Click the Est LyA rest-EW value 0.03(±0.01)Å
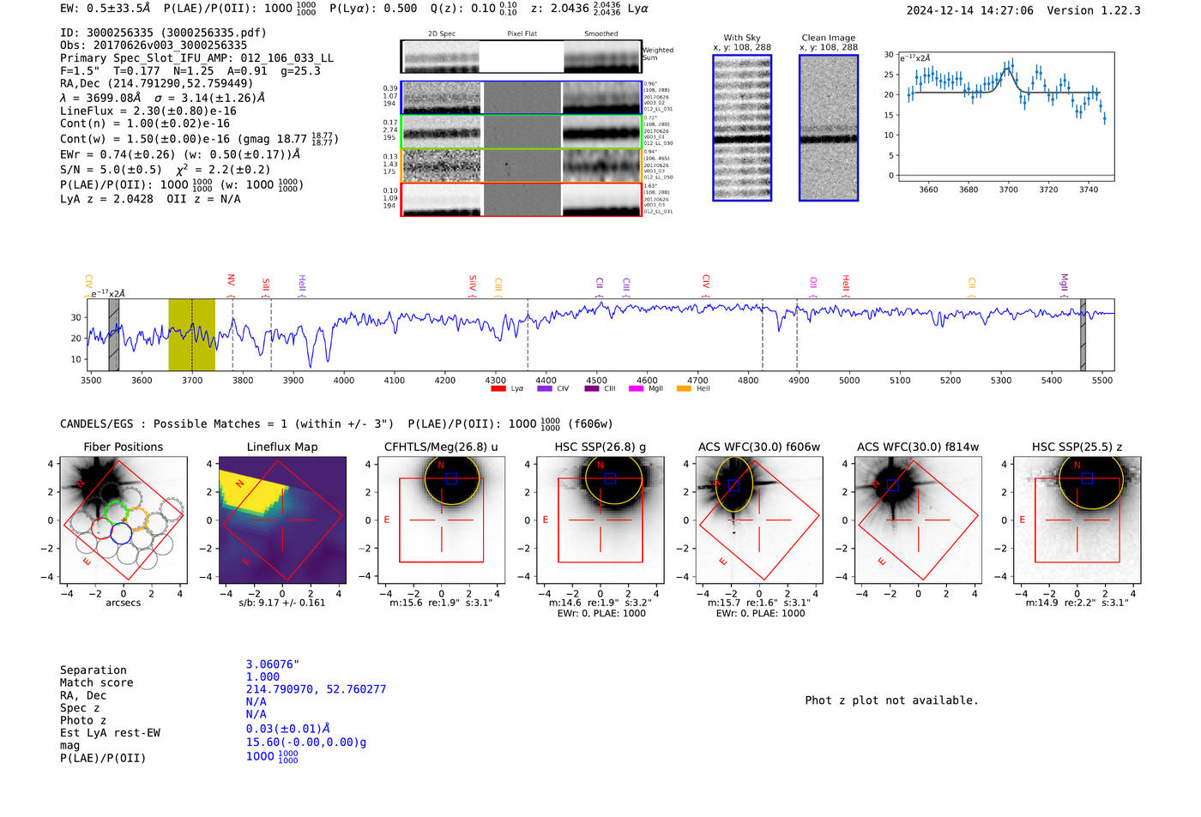The width and height of the screenshot is (1201, 817). (x=288, y=729)
